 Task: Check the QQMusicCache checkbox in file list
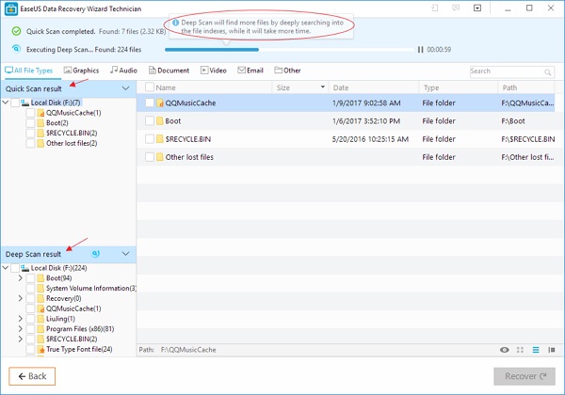pyautogui.click(x=149, y=103)
